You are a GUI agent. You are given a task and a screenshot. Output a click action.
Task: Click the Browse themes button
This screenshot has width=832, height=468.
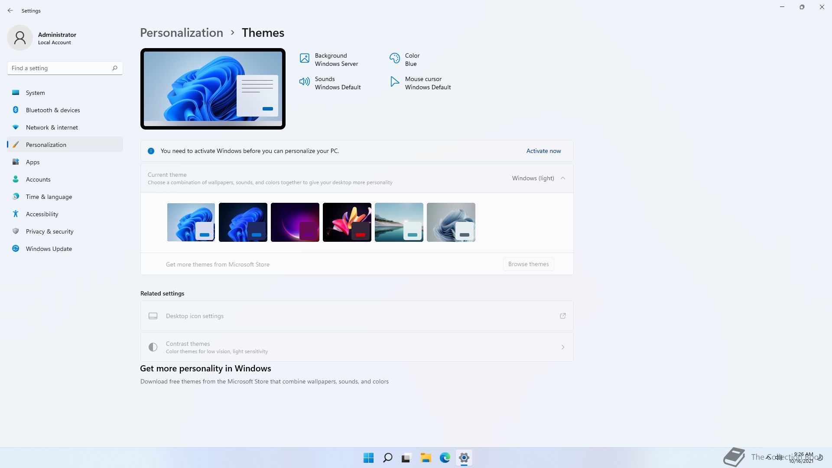point(528,264)
